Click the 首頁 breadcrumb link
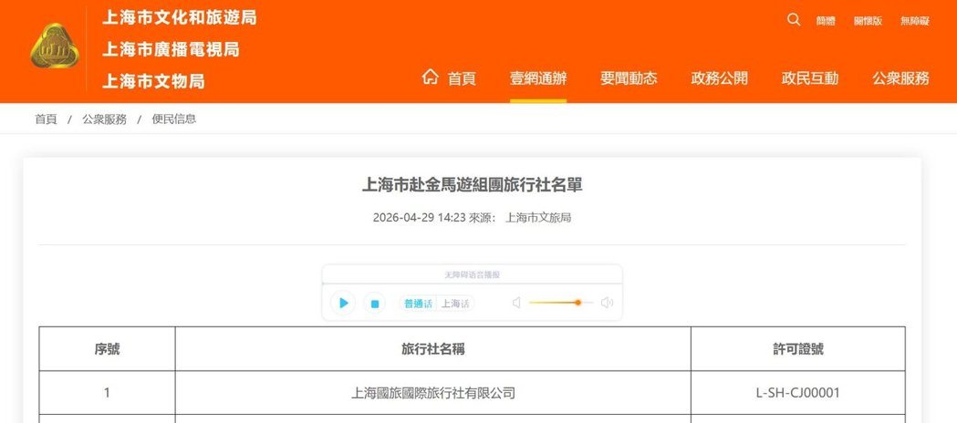This screenshot has height=423, width=957. pyautogui.click(x=46, y=119)
